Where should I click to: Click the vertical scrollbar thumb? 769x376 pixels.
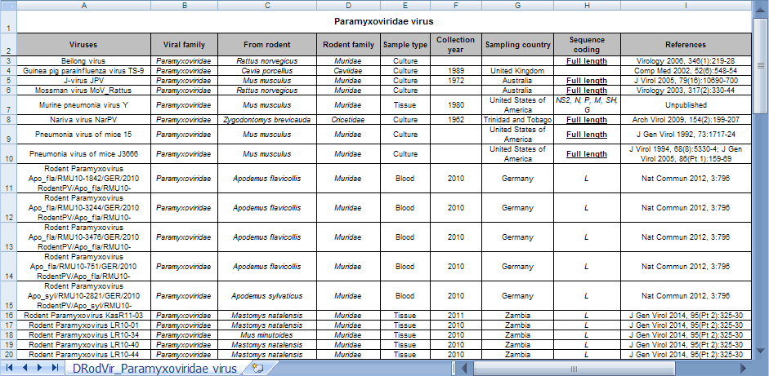point(761,66)
